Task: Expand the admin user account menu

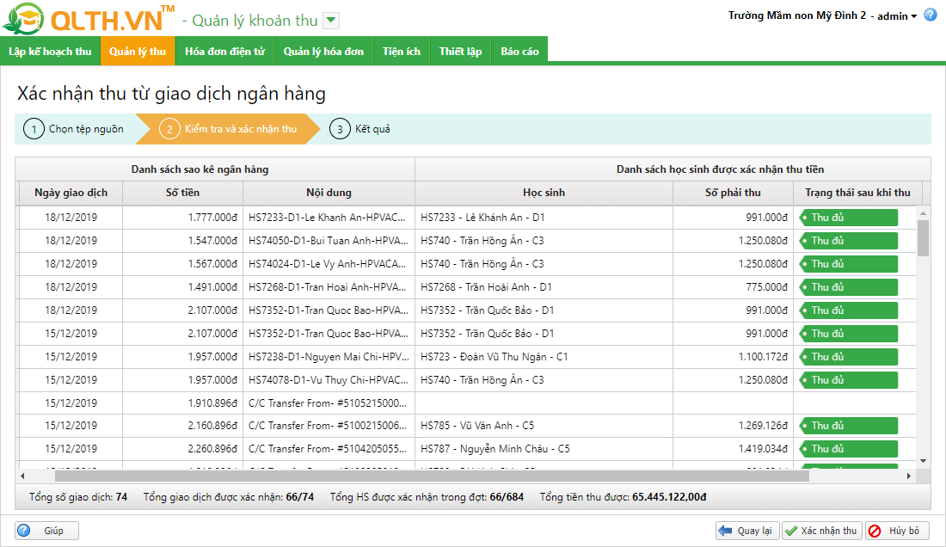Action: point(898,16)
